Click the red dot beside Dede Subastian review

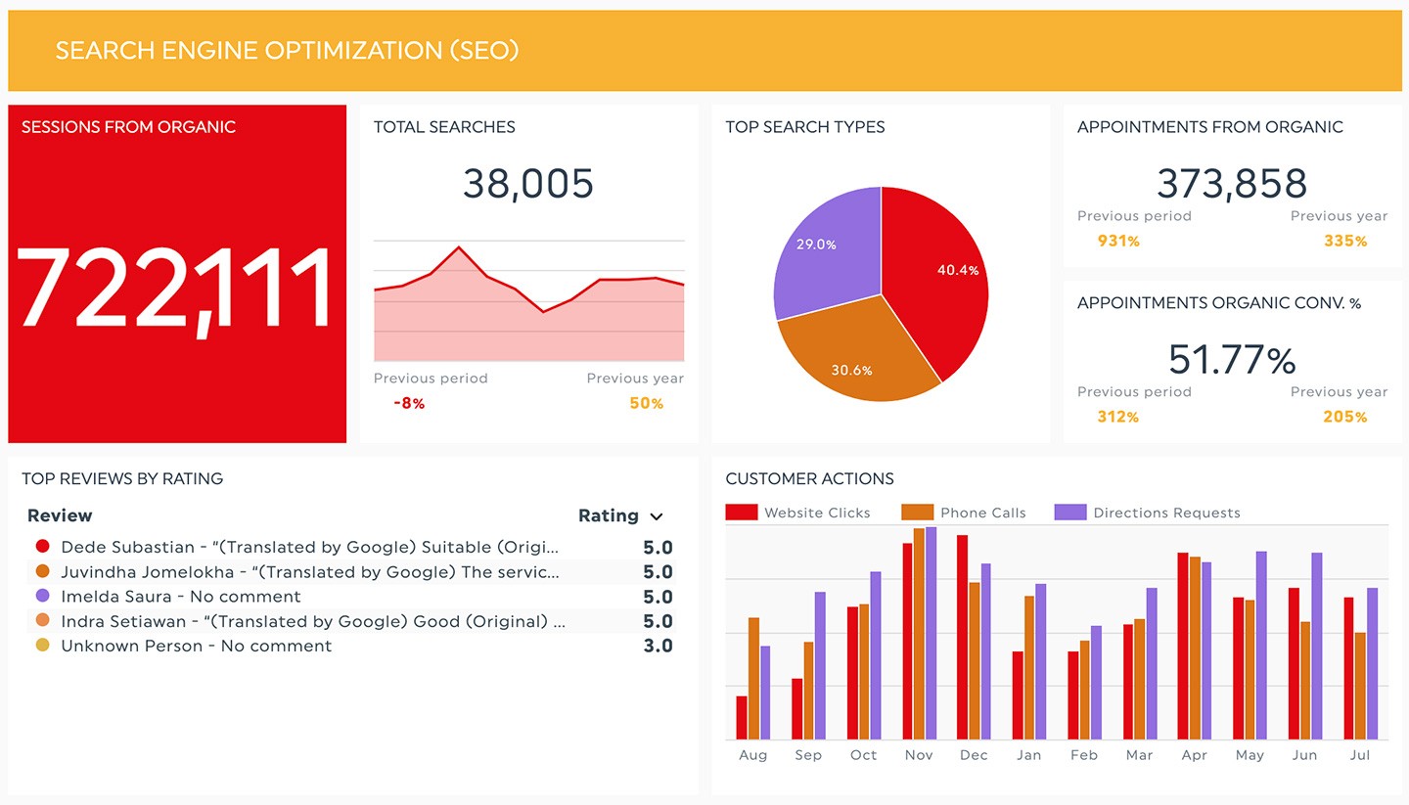pyautogui.click(x=42, y=547)
